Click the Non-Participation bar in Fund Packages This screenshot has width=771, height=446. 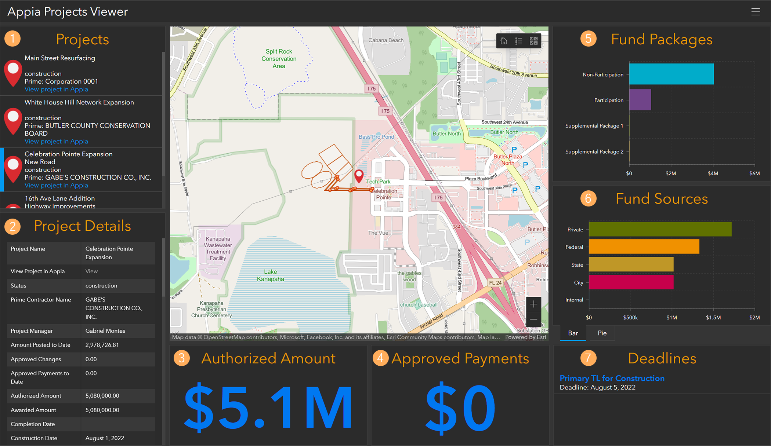tap(672, 74)
